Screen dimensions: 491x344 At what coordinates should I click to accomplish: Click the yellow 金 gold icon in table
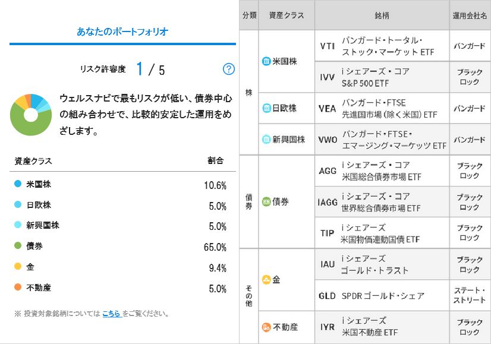coord(266,279)
